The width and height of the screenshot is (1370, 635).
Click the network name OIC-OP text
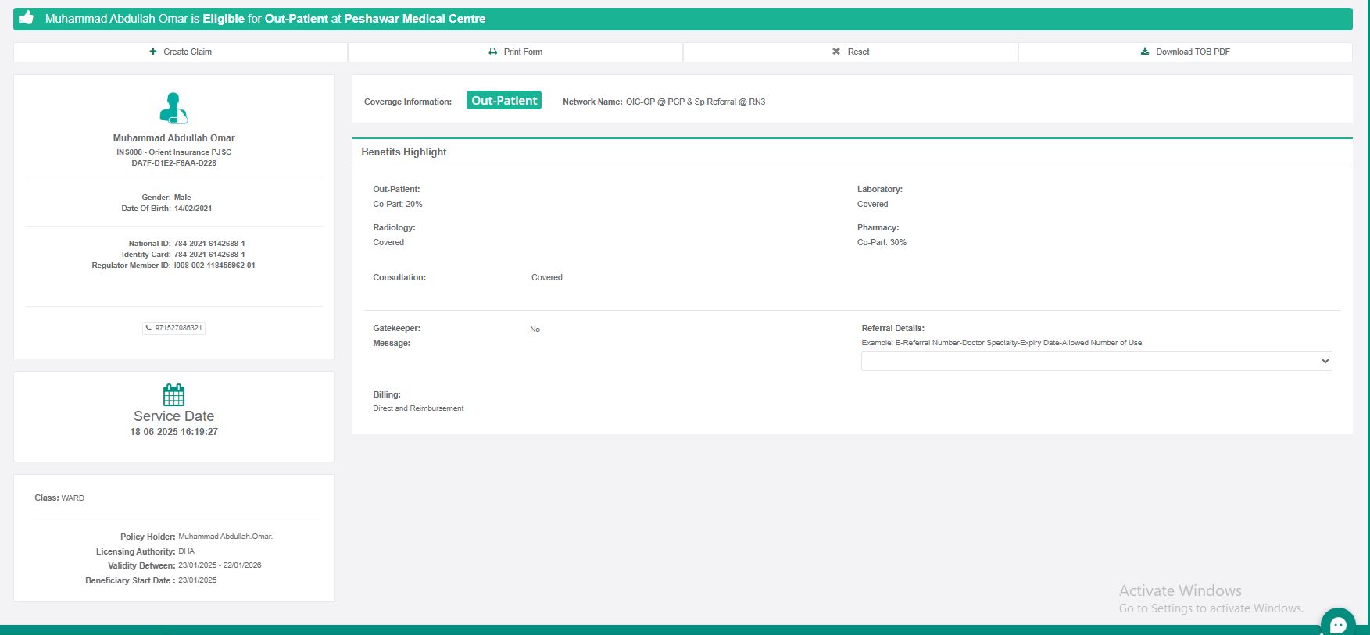tap(695, 102)
